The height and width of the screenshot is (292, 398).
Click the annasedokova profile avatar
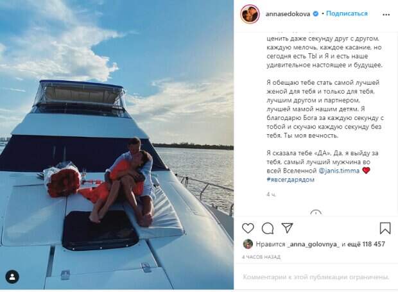tap(249, 13)
